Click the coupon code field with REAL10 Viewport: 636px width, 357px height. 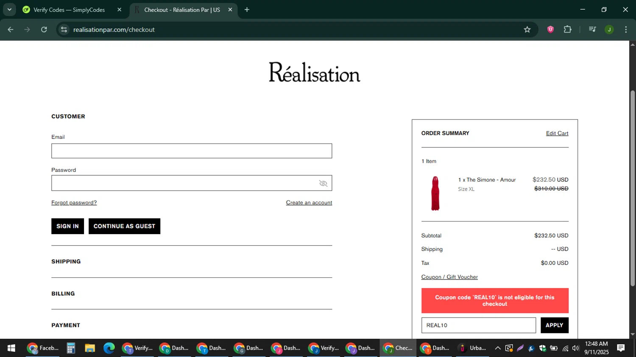[x=479, y=325]
